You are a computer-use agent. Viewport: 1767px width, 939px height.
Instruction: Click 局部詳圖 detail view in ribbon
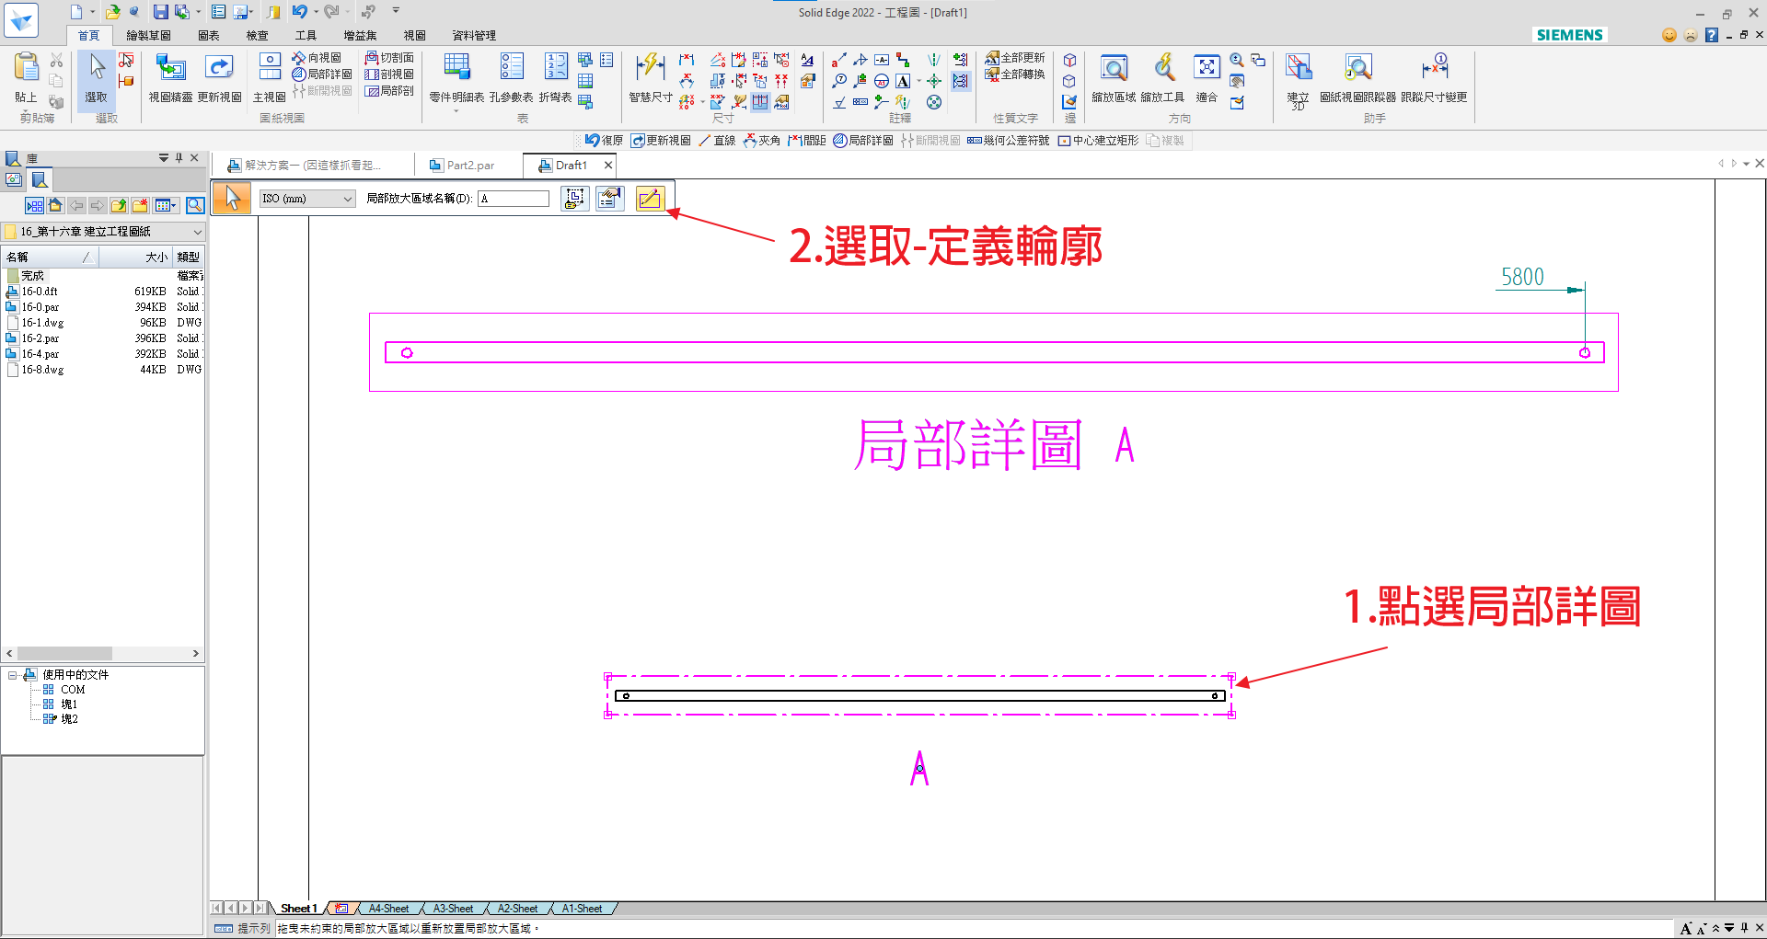[x=322, y=74]
